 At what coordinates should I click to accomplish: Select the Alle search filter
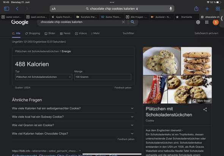pyautogui.click(x=16, y=33)
